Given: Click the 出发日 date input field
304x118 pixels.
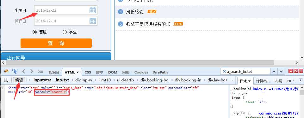Looking at the screenshot, I should [x=66, y=10].
